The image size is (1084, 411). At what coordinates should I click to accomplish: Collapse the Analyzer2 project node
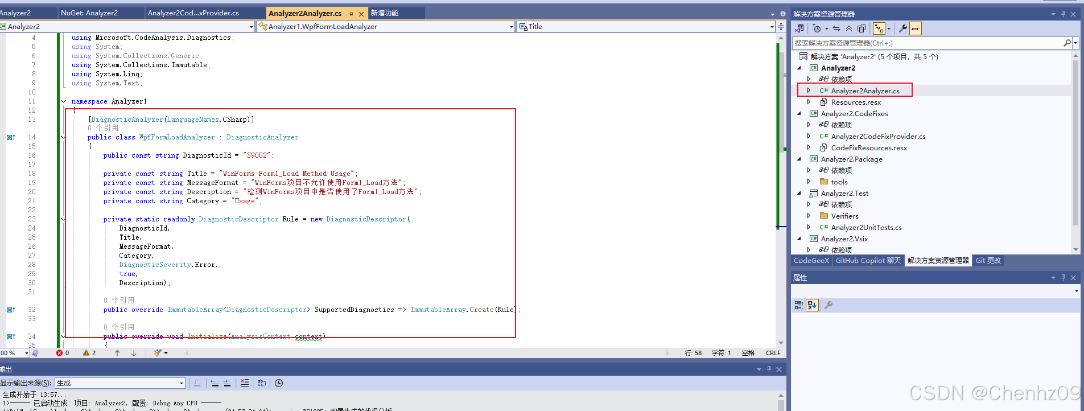(x=799, y=68)
